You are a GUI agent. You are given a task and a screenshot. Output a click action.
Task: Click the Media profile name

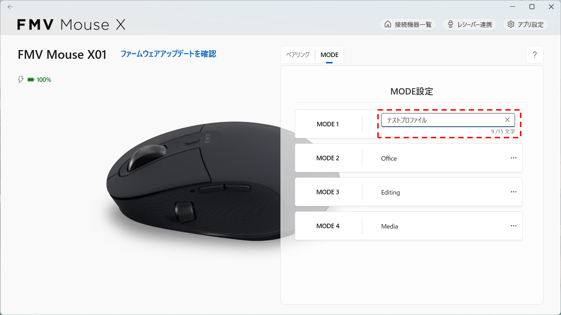[390, 226]
